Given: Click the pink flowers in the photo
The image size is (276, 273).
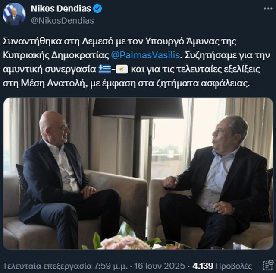Looking at the screenshot, I should click(124, 242).
